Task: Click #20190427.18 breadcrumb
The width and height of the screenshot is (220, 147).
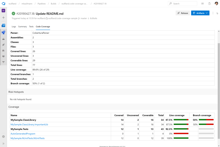Action: click(100, 4)
